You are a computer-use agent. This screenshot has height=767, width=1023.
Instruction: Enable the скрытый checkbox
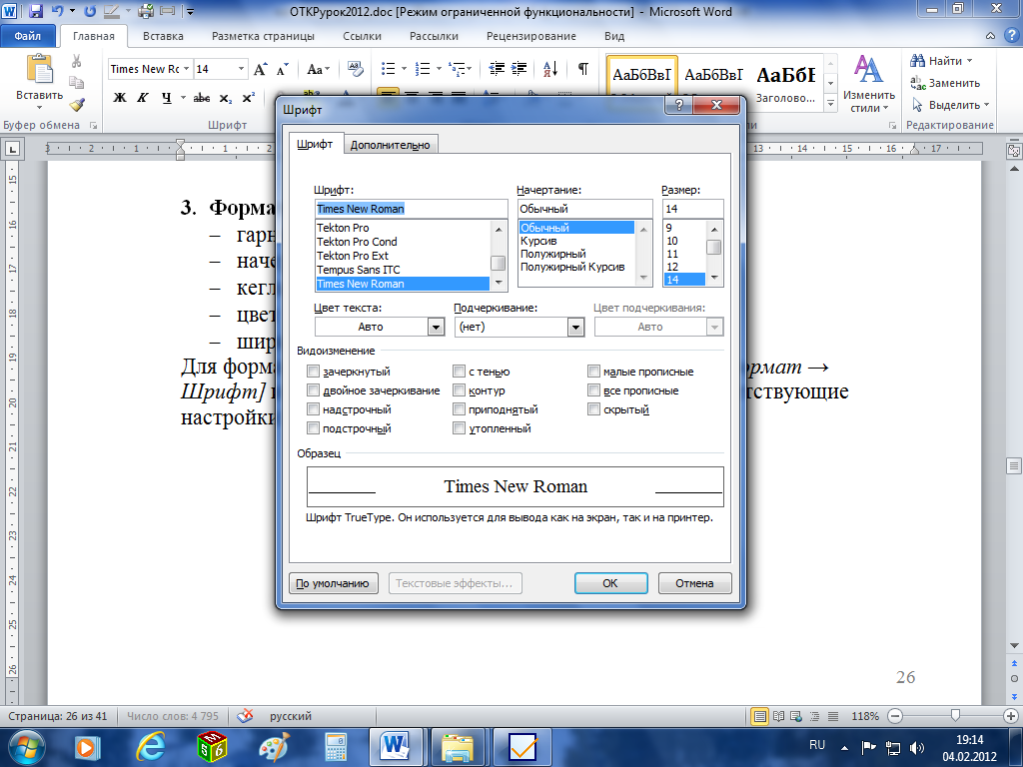tap(593, 408)
